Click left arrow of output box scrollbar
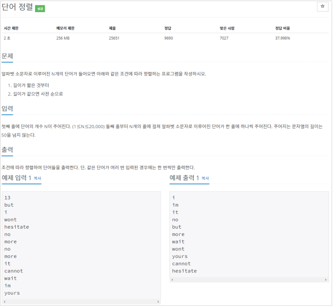The width and height of the screenshot is (333, 307). coord(172,280)
